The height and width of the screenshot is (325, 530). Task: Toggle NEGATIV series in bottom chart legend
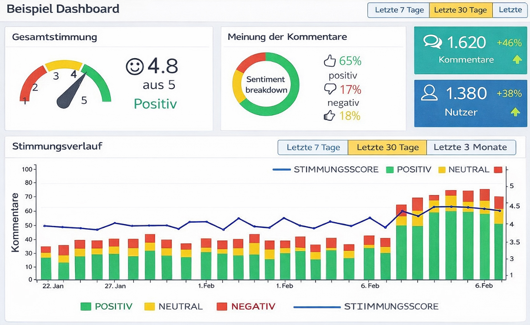tap(246, 306)
